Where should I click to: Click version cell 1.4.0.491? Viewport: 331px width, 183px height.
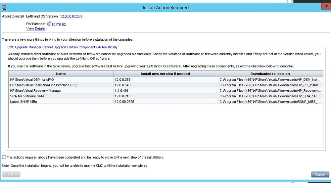pos(165,91)
